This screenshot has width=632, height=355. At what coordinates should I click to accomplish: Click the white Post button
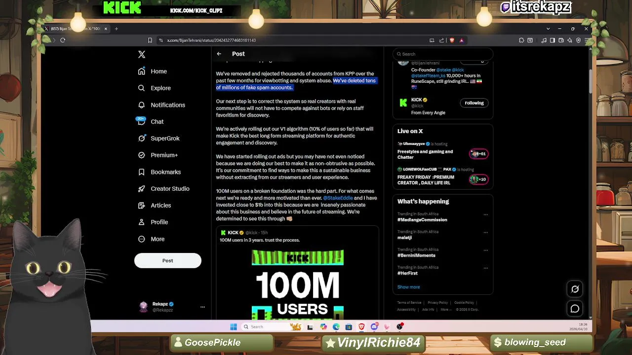[168, 261]
